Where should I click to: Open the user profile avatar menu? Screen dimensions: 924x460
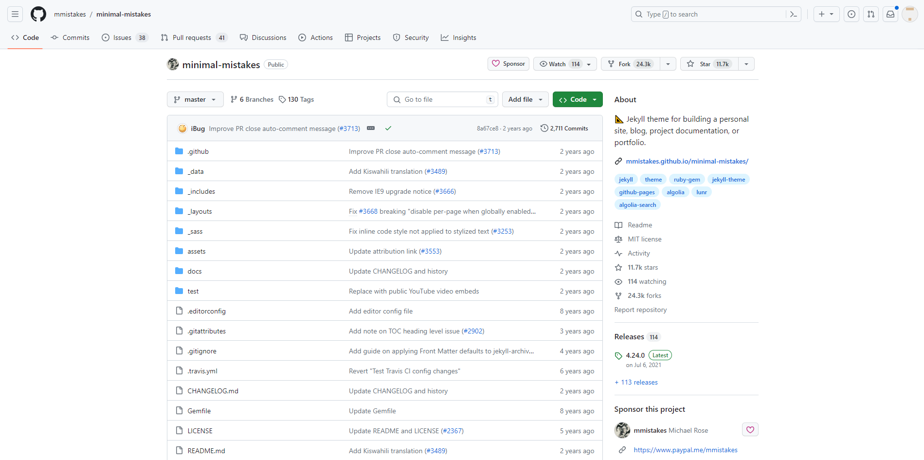point(910,14)
